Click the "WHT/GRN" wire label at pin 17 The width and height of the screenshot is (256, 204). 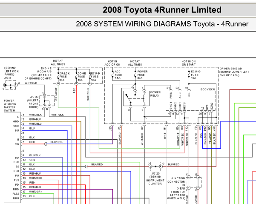[36, 192]
